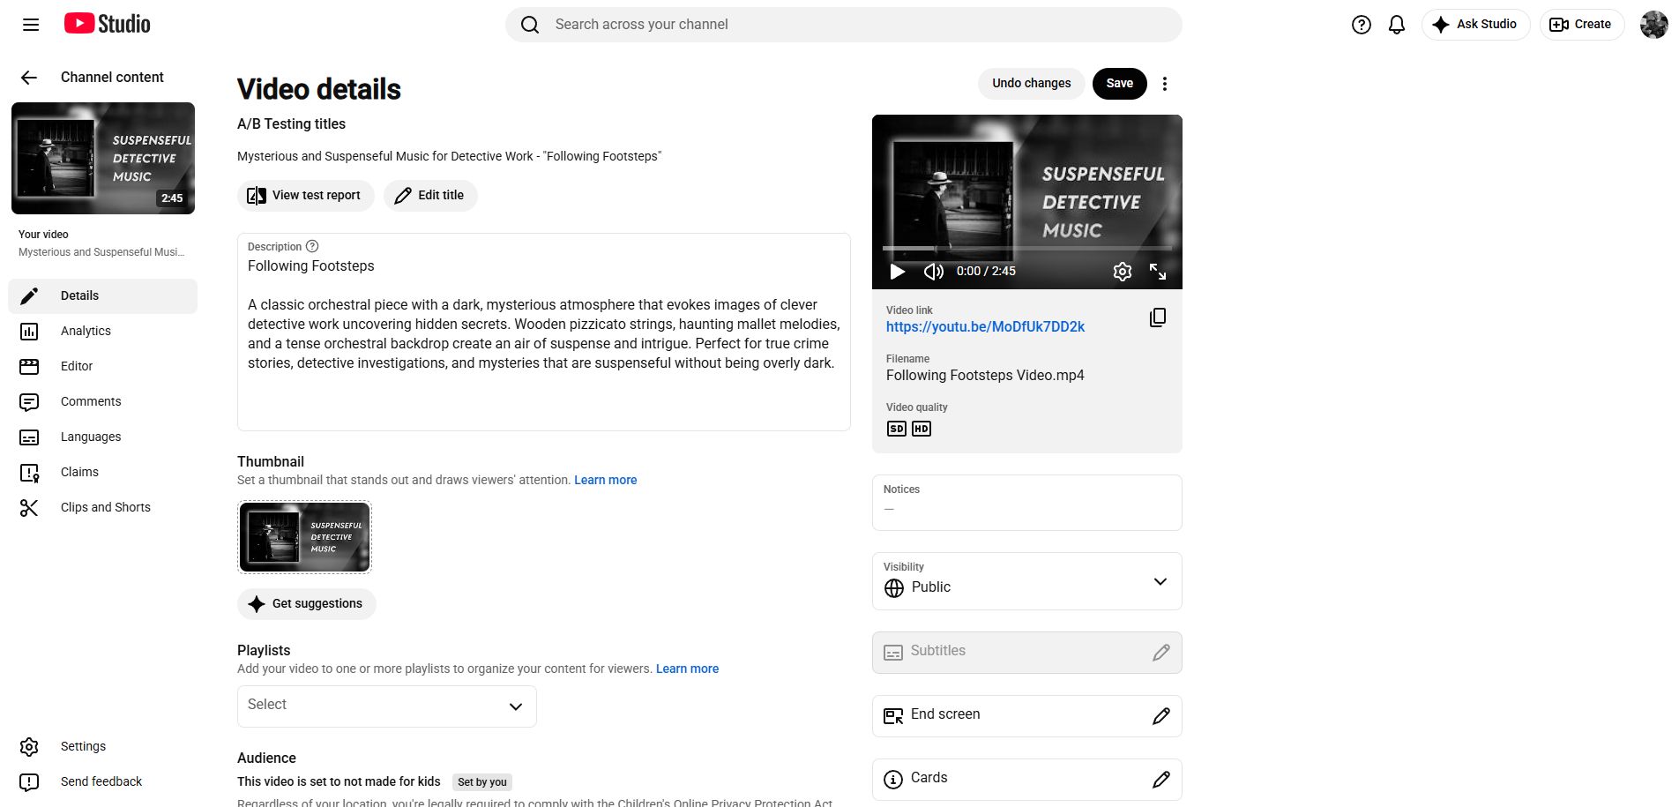The height and width of the screenshot is (807, 1679).
Task: Open the Help question mark icon
Action: point(1362,25)
